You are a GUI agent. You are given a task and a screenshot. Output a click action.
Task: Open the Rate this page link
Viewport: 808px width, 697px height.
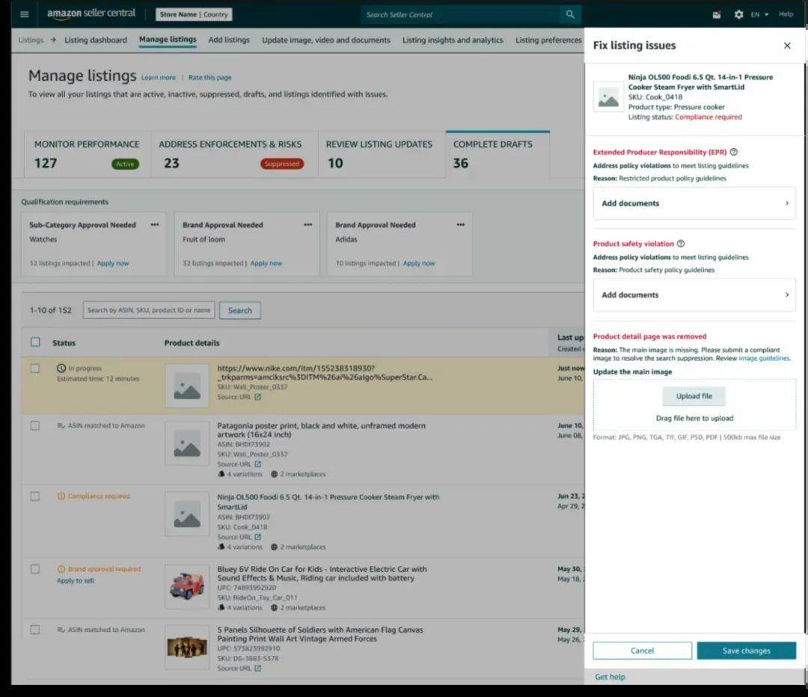pos(209,77)
